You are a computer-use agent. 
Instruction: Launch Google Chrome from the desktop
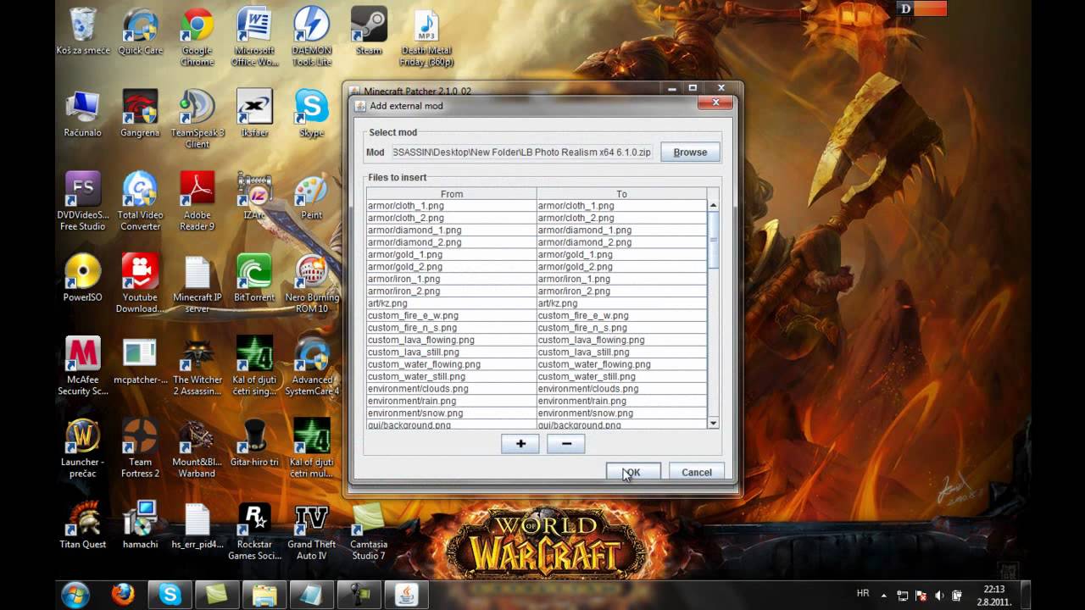click(197, 37)
